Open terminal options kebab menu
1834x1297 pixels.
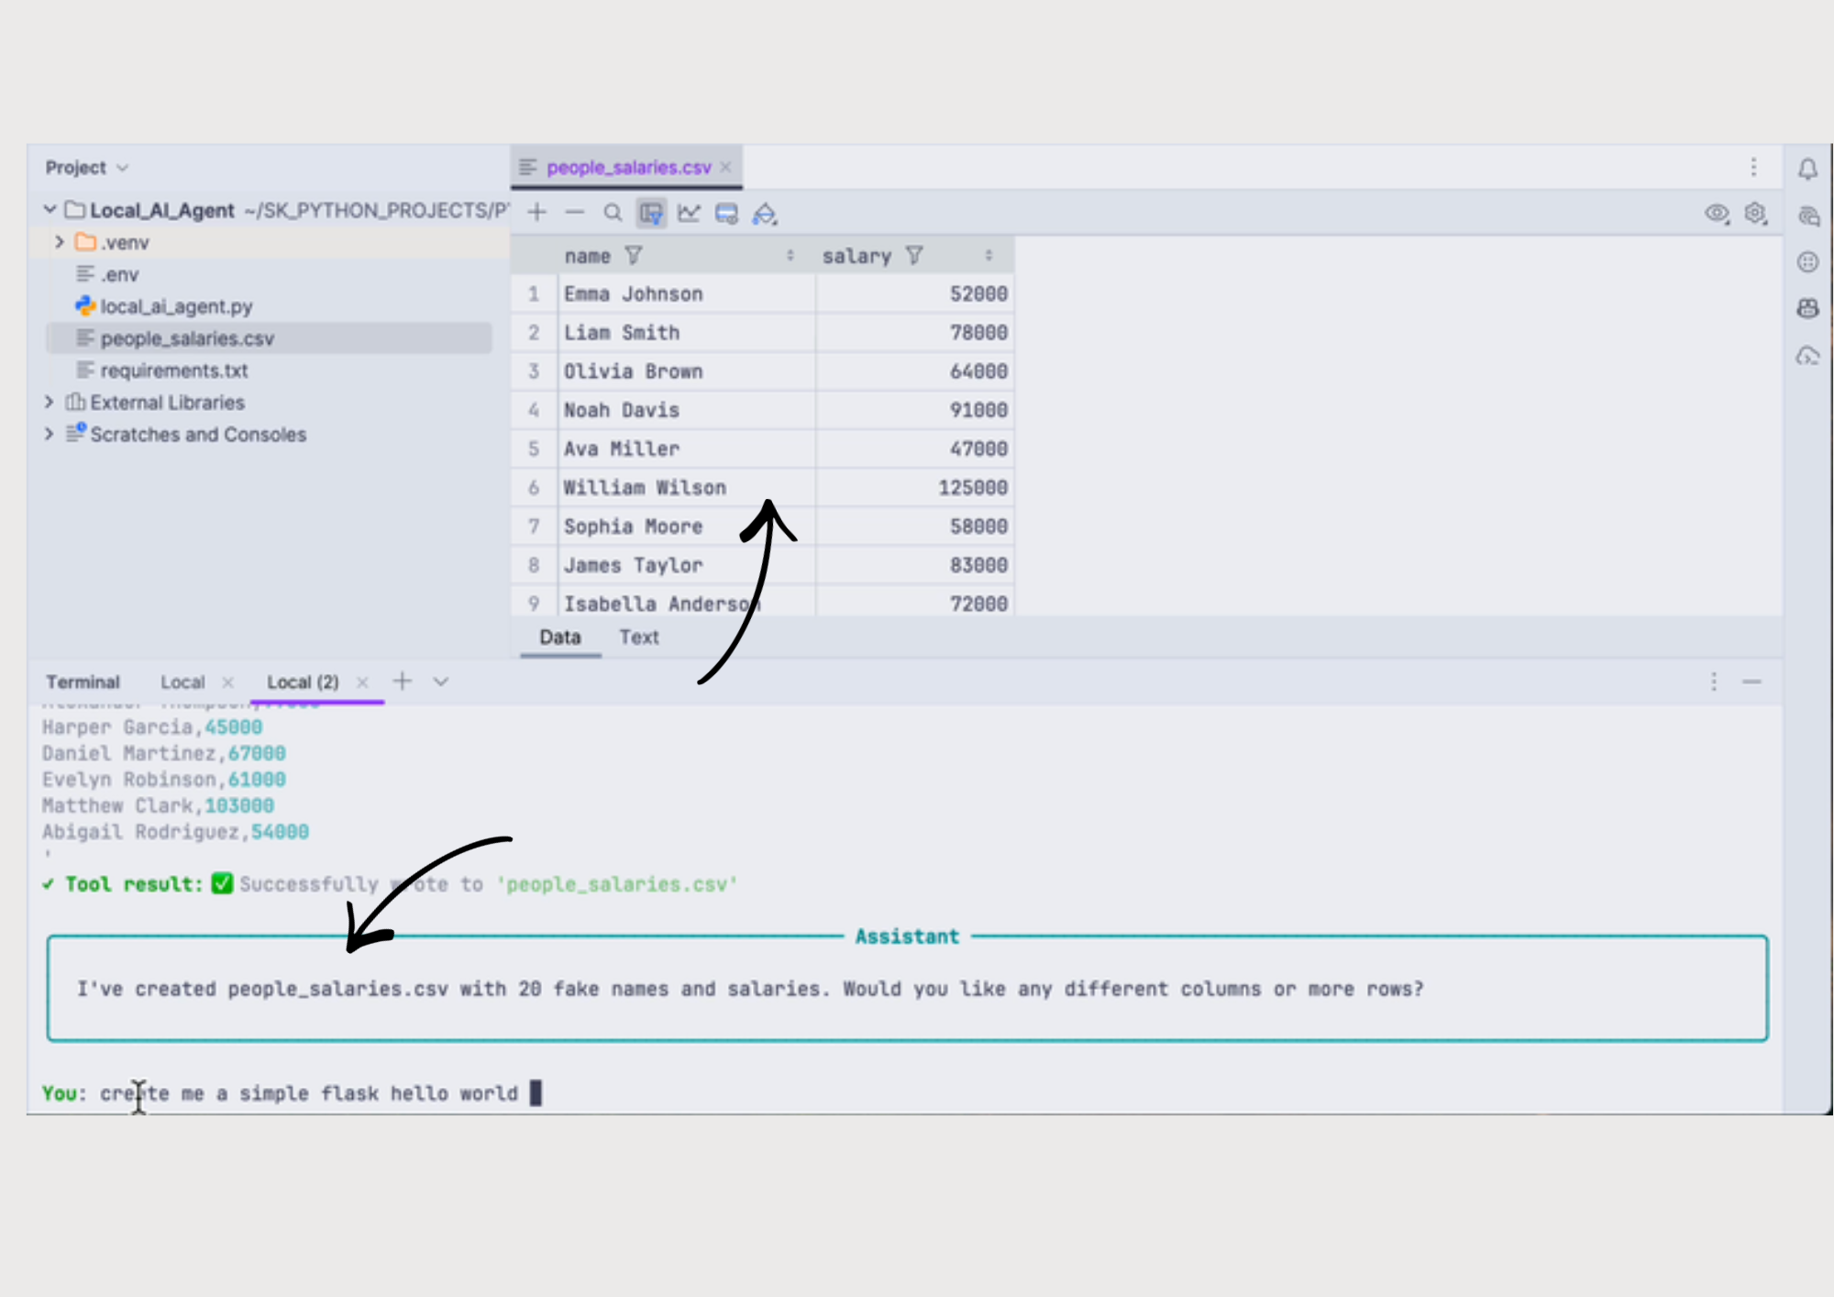(x=1714, y=682)
